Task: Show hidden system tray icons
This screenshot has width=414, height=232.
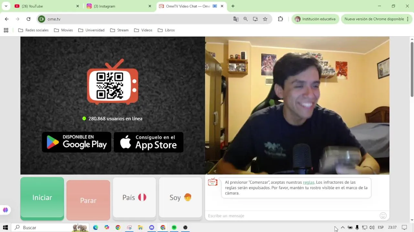Action: (343, 227)
